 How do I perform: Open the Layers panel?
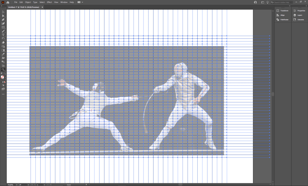[299, 15]
